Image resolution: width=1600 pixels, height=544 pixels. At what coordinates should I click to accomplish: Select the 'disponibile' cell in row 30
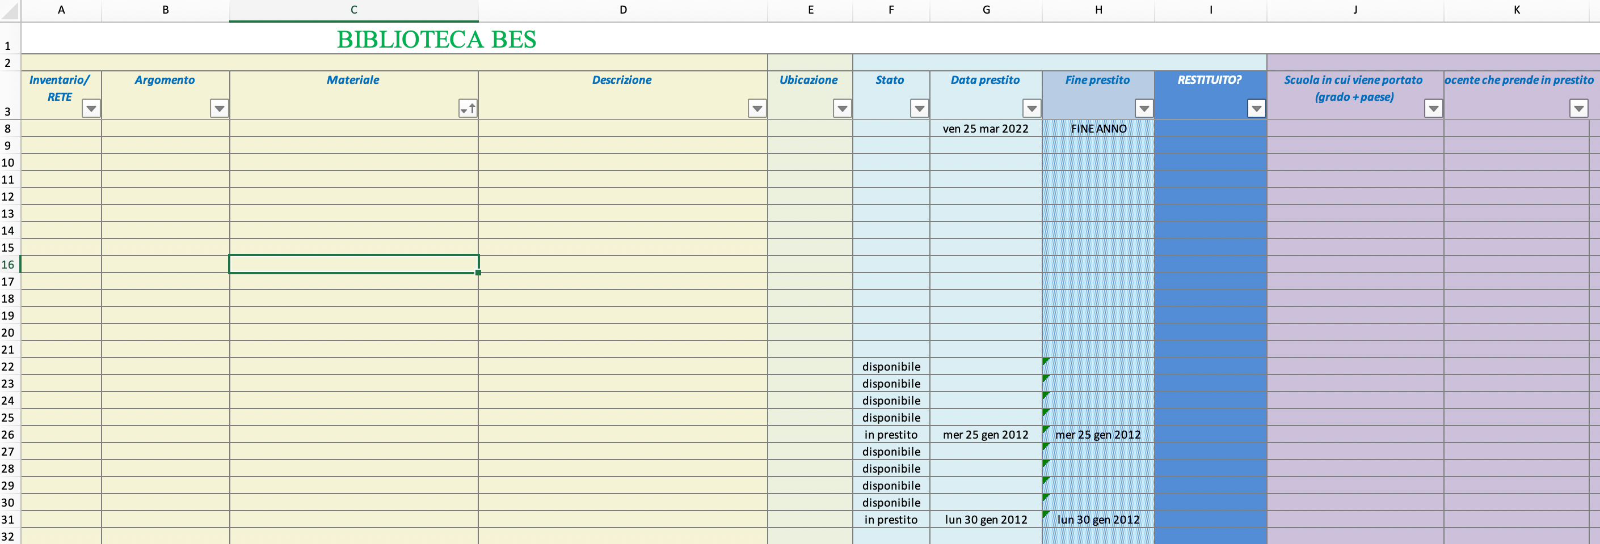pos(891,503)
